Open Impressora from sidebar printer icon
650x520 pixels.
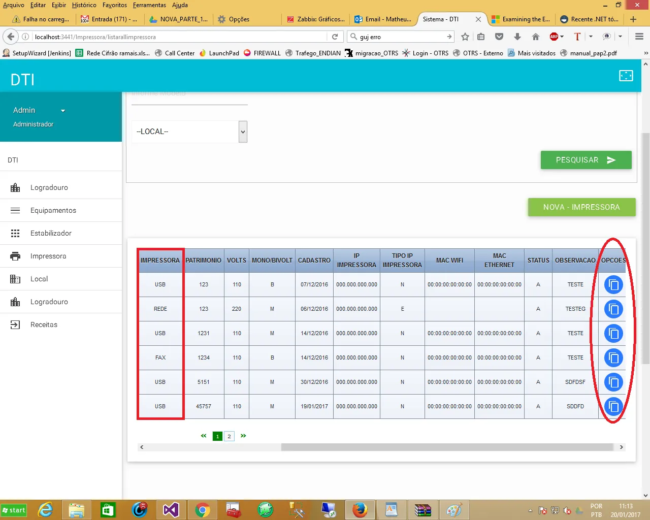coord(15,256)
